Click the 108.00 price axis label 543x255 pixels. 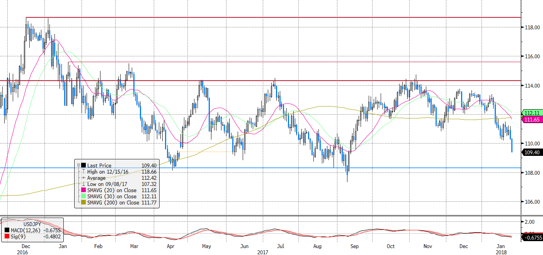(532, 173)
